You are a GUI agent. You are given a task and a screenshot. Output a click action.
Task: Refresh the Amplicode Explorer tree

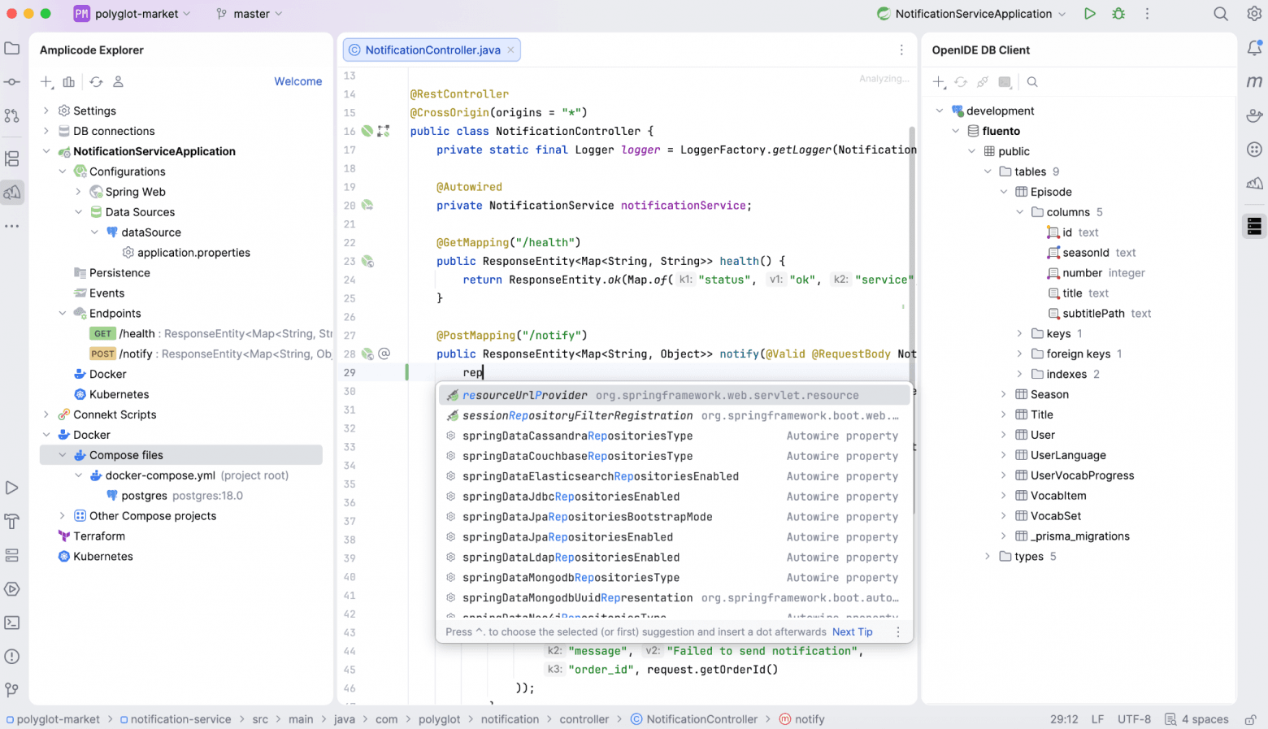point(96,82)
